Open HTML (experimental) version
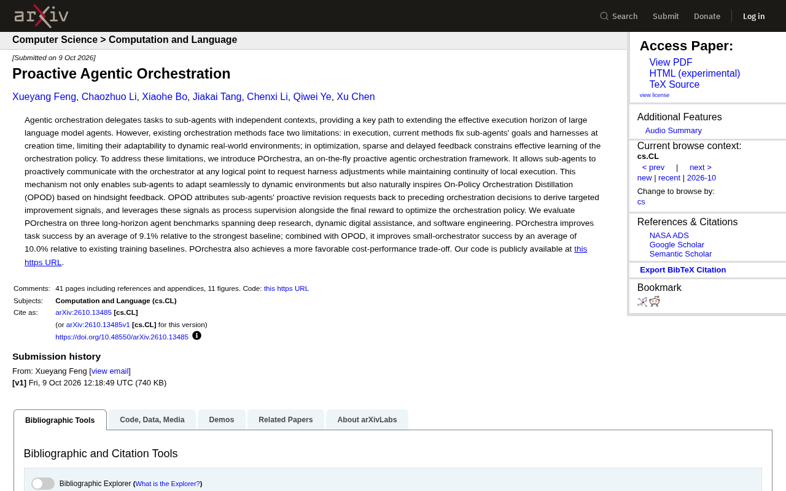This screenshot has height=491, width=786. pos(695,74)
